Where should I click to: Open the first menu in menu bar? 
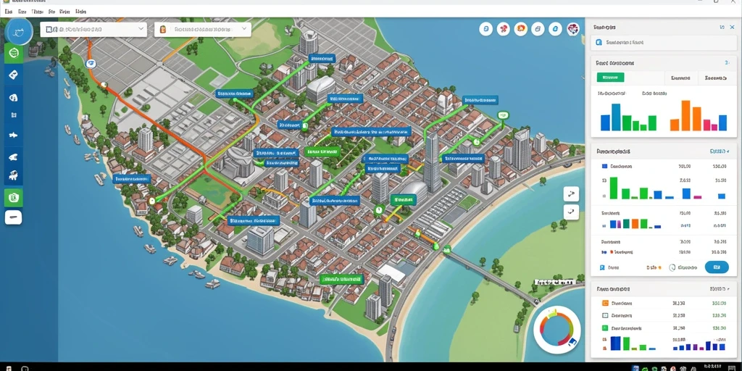click(x=9, y=11)
